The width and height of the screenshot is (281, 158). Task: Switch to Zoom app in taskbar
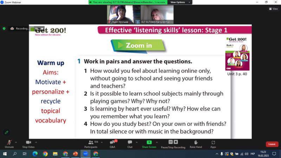coord(85,154)
